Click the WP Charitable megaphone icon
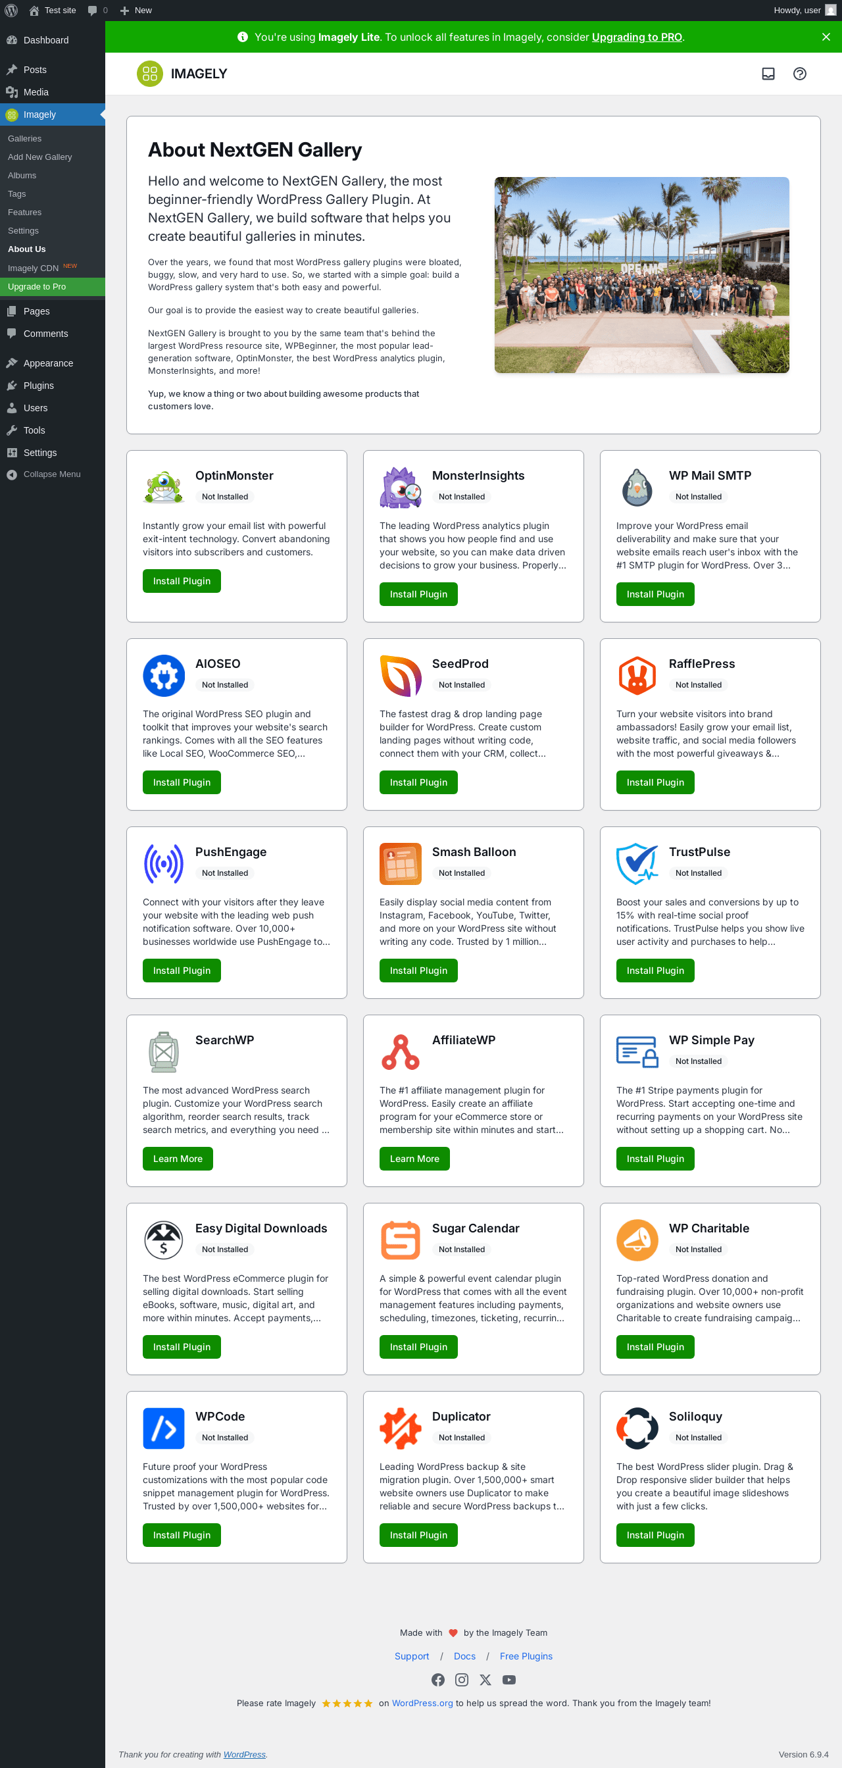 pos(637,1240)
